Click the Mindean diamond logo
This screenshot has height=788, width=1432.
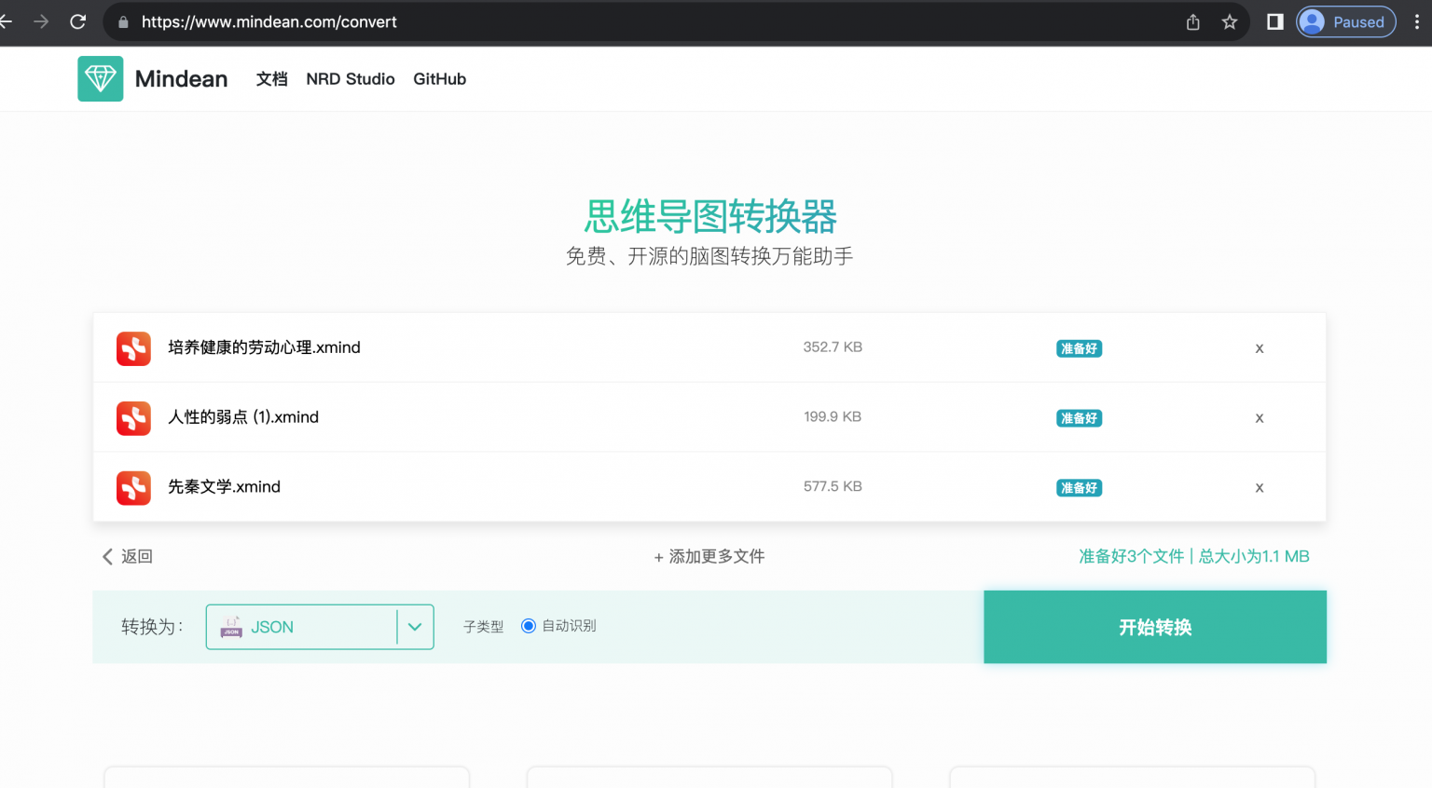[x=100, y=79]
